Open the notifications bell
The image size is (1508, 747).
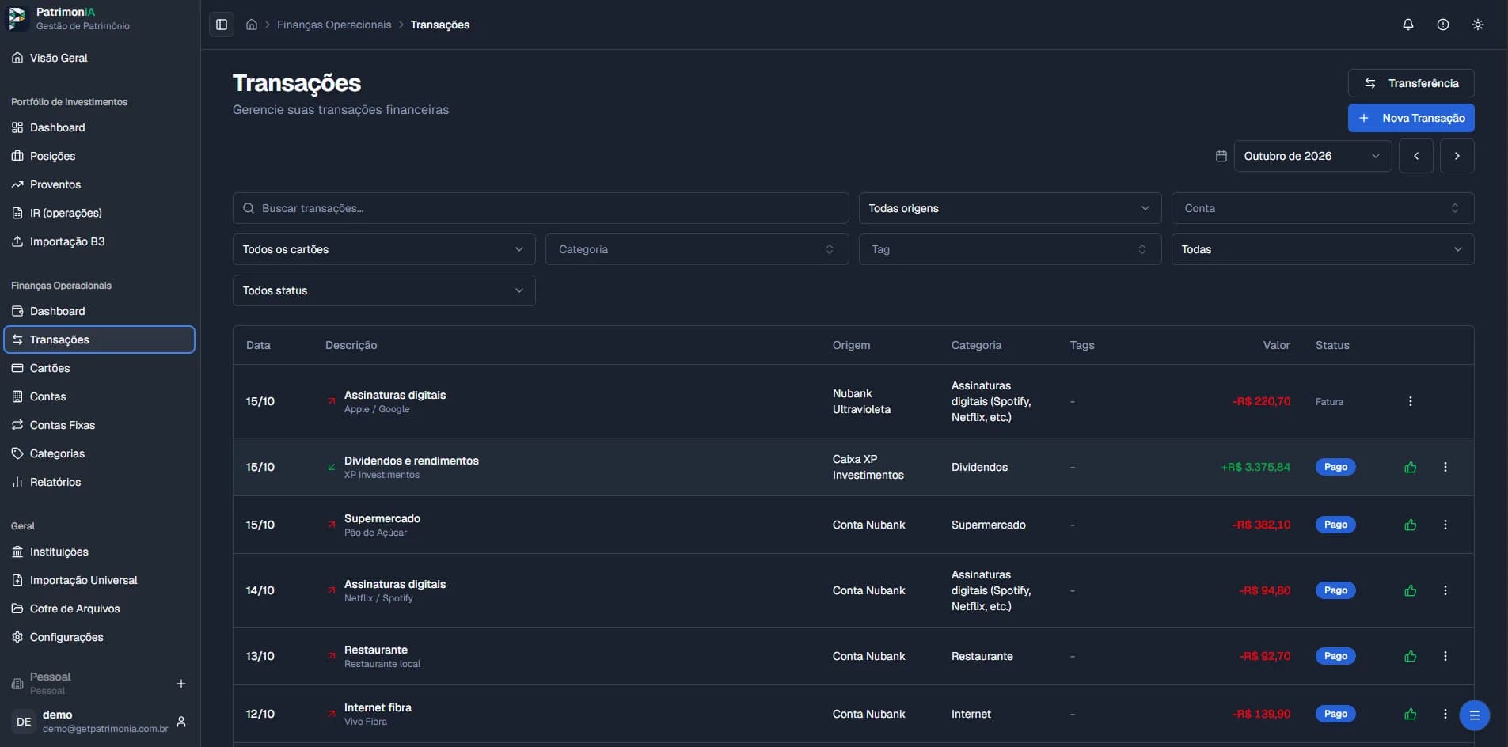click(1407, 25)
